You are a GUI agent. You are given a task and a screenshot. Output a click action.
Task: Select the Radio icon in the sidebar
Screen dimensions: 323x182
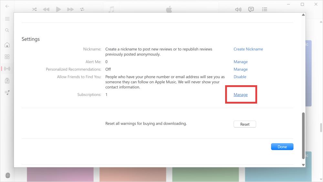pyautogui.click(x=7, y=68)
